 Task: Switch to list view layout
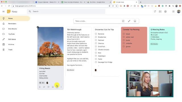160,11
